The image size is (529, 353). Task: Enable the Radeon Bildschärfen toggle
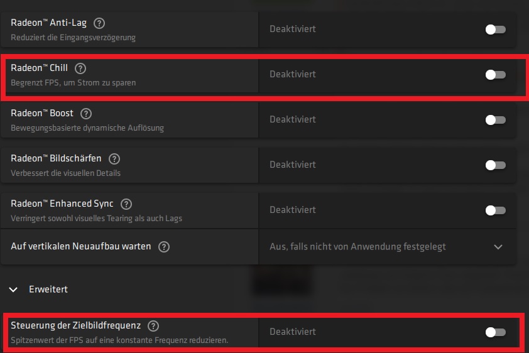pos(495,165)
